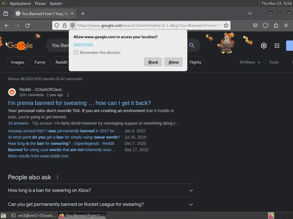
Task: Open the 'All filters' dropdown
Action: coord(250,62)
